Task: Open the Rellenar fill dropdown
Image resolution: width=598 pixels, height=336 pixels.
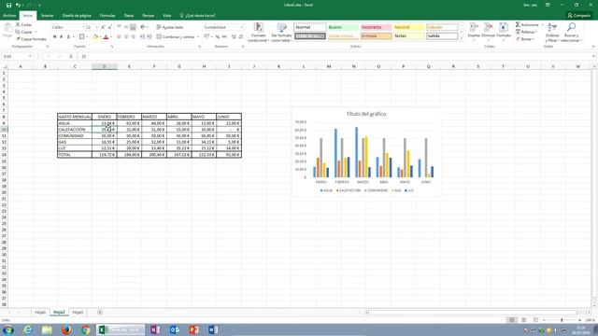Action: (527, 32)
